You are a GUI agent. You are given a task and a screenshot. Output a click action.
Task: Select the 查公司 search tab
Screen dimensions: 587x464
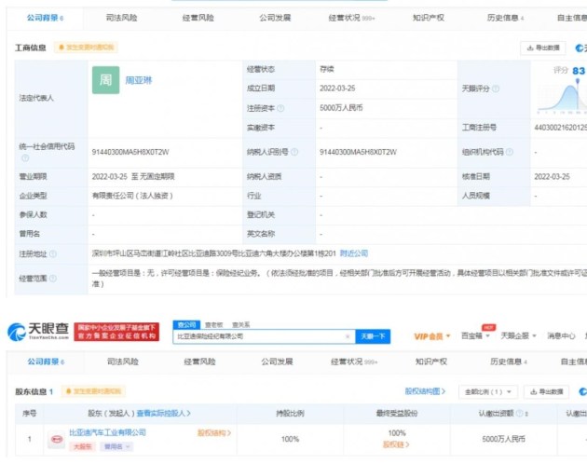click(x=186, y=324)
